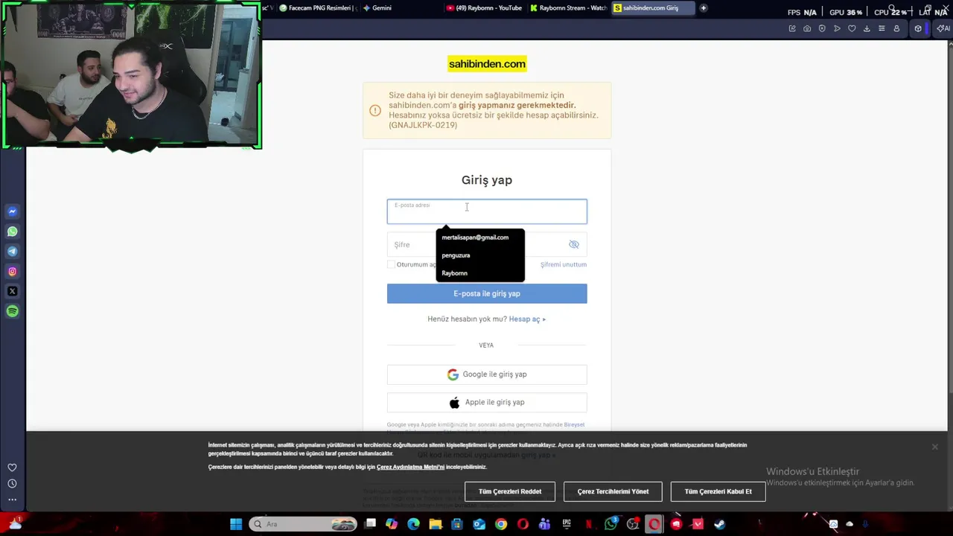Open Epic Games launcher from taskbar
The image size is (953, 536).
[x=567, y=524]
